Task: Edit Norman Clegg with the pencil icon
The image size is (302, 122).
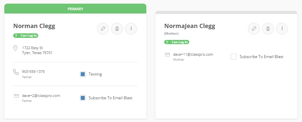Action: (x=103, y=29)
